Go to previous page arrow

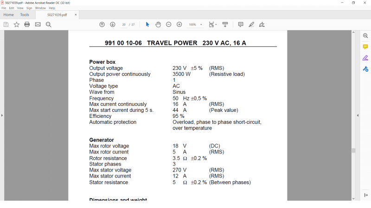[x=102, y=24]
